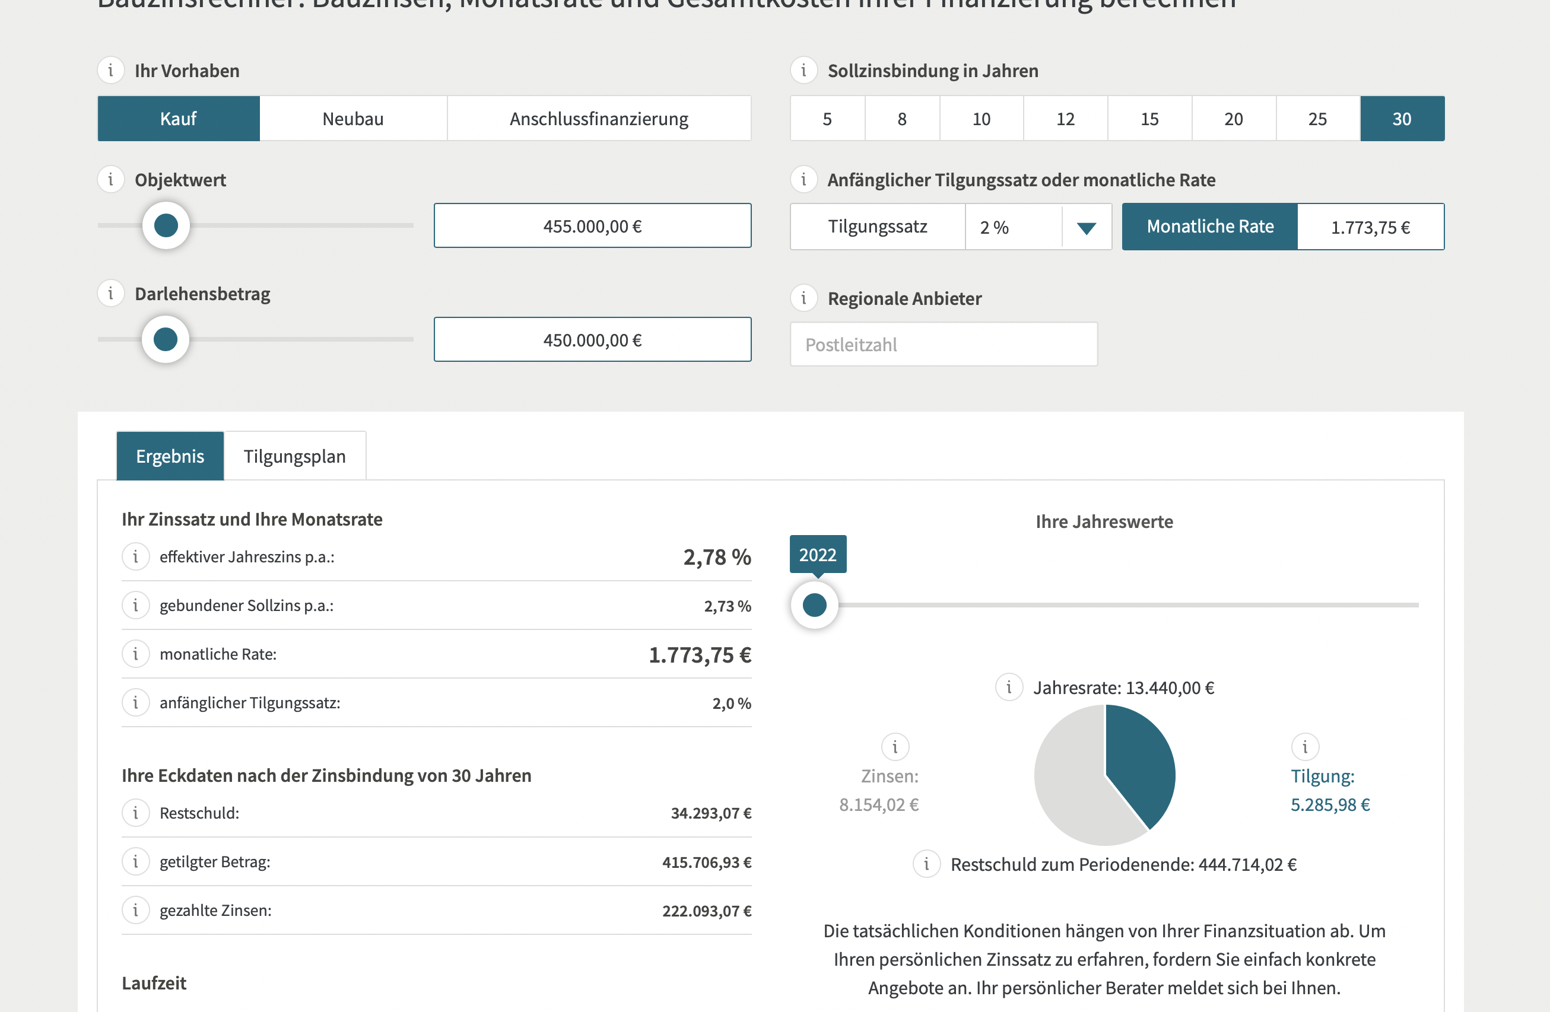Show info icon above Tilgung amount

(1305, 747)
